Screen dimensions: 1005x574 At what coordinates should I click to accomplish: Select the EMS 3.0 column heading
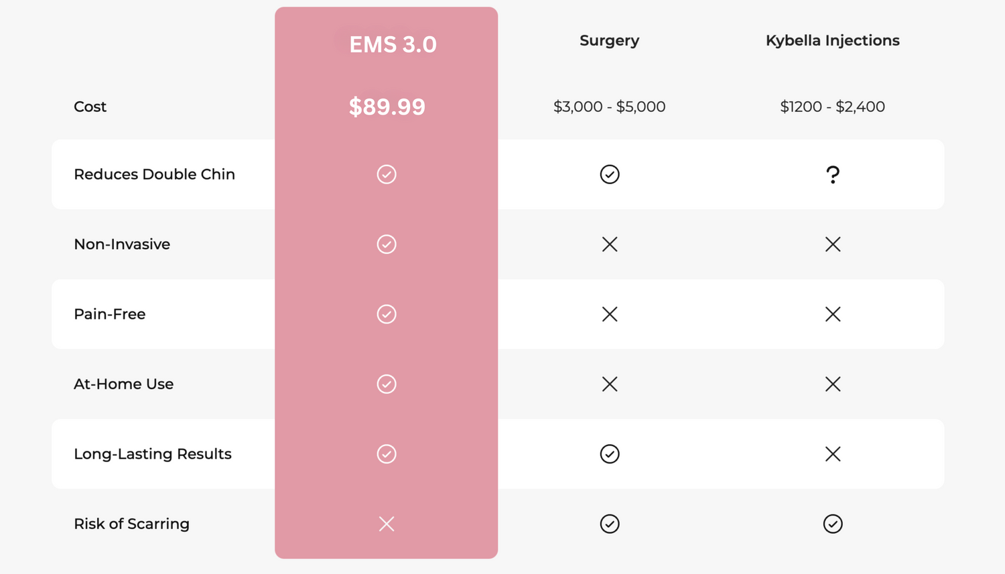(393, 44)
